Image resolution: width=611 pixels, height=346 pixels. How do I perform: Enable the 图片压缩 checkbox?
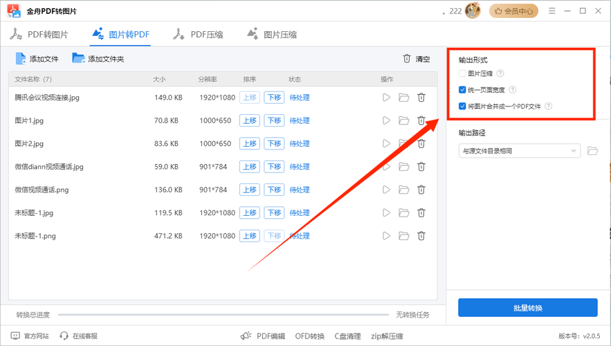pos(462,73)
